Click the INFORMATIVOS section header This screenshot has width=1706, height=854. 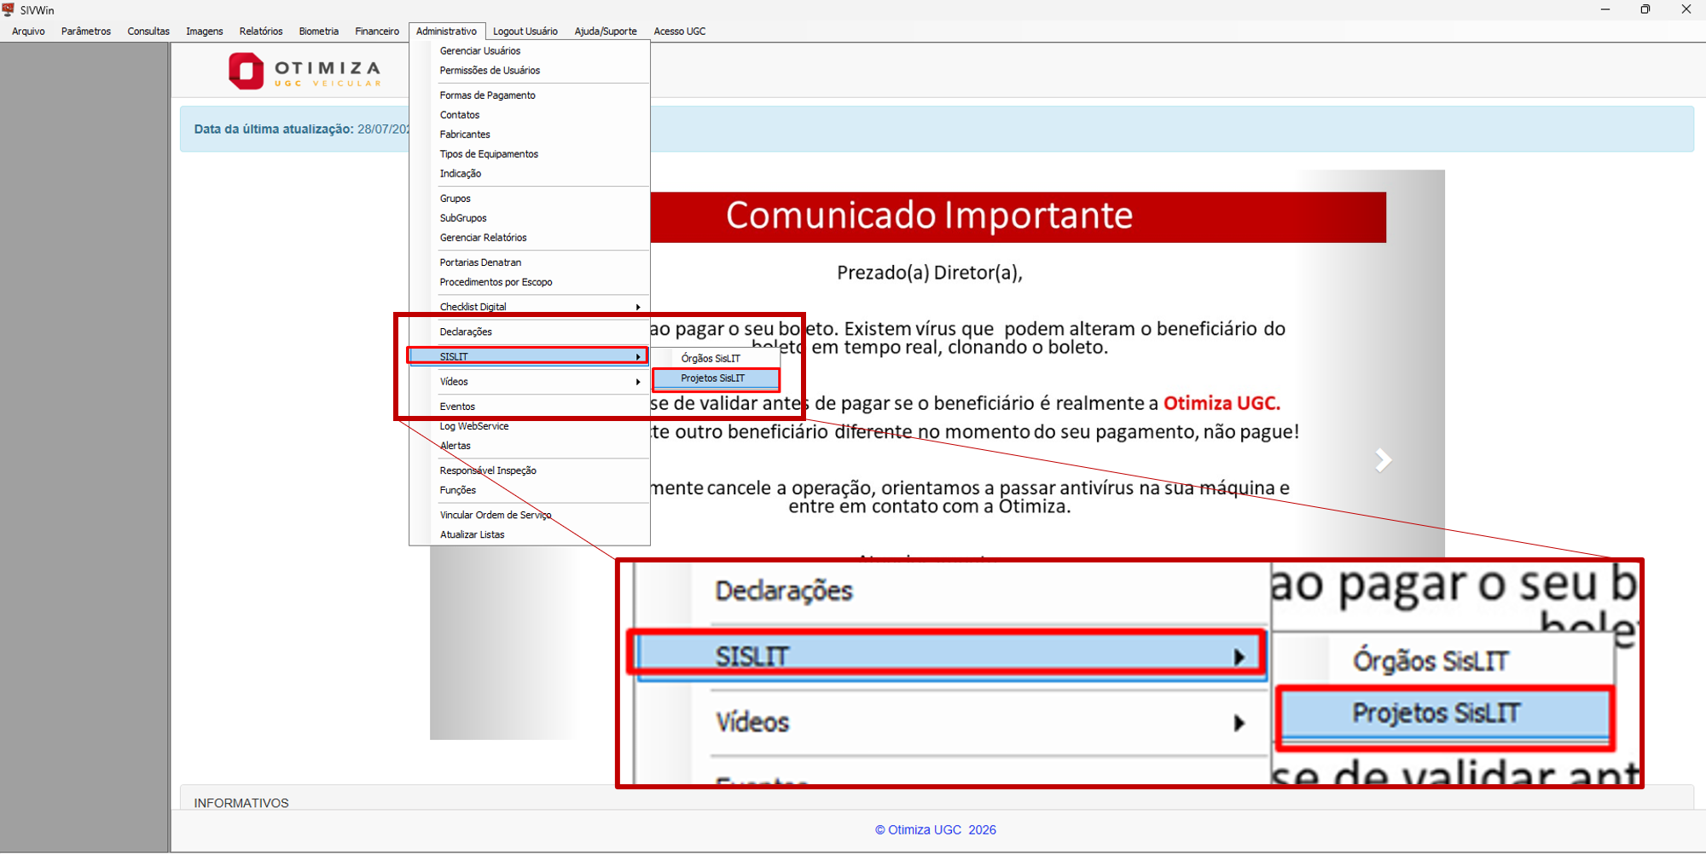(241, 803)
